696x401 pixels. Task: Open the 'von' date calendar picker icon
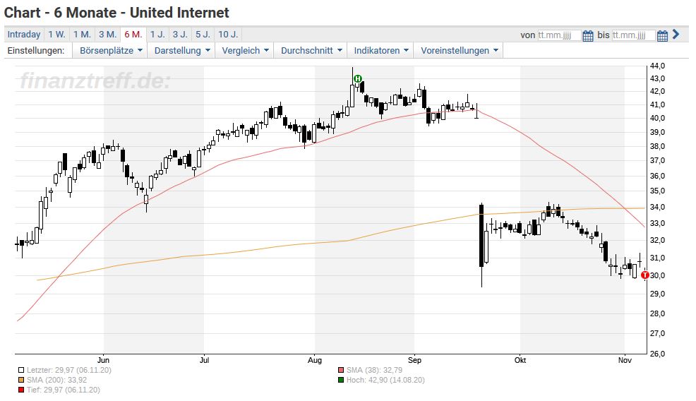coord(587,35)
